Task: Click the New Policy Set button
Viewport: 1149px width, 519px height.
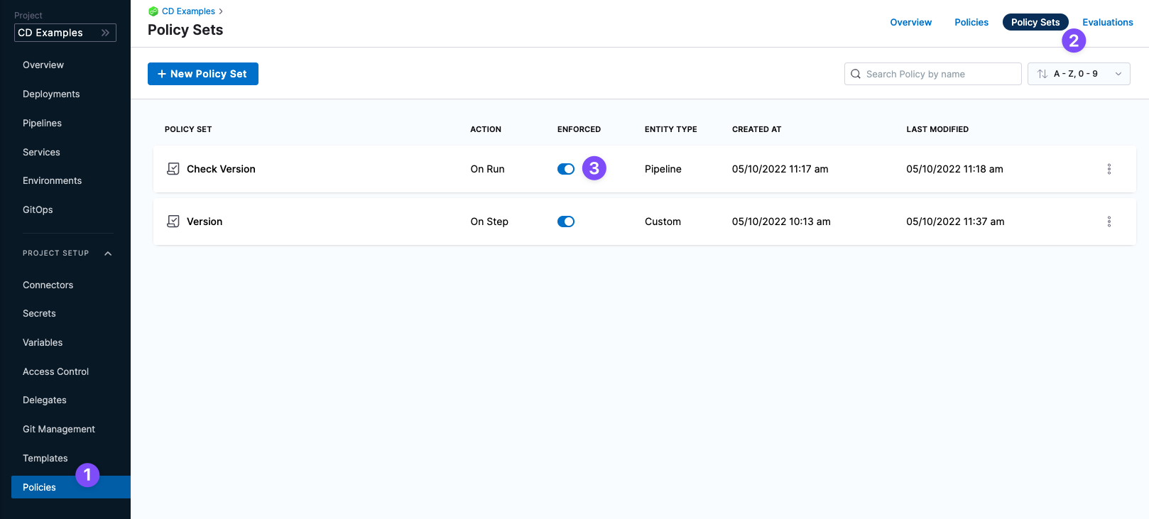Action: pyautogui.click(x=203, y=74)
